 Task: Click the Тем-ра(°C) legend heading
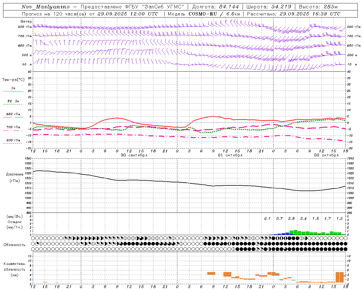click(13, 80)
